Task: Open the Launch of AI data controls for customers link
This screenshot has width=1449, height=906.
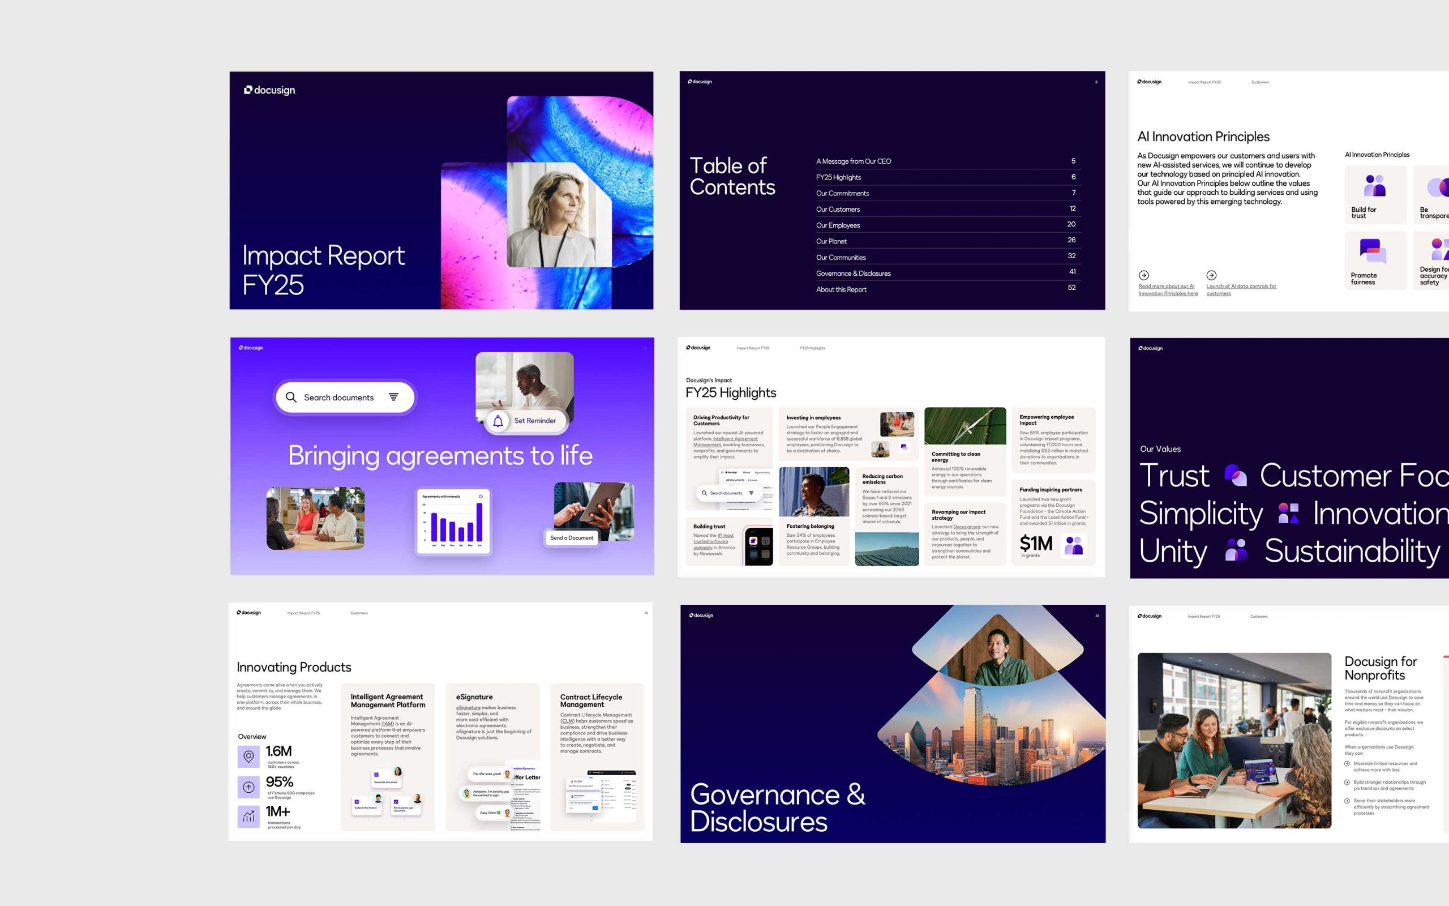Action: click(1241, 290)
